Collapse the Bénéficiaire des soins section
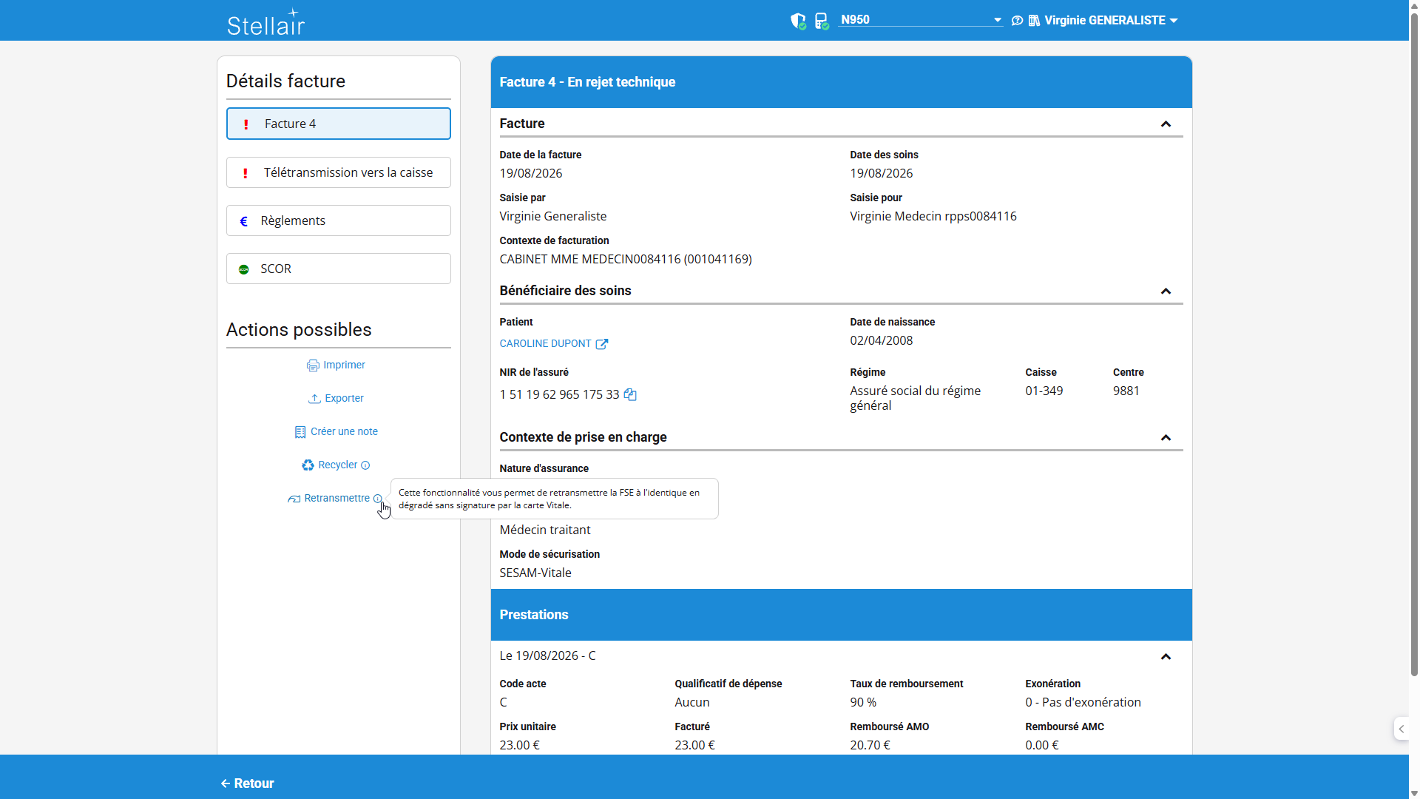 [x=1166, y=291]
